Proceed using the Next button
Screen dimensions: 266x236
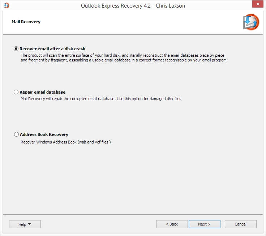click(205, 224)
